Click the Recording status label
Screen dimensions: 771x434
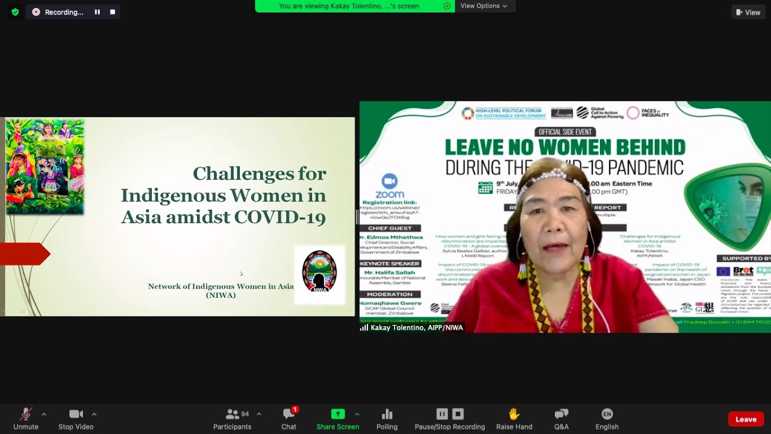point(64,12)
